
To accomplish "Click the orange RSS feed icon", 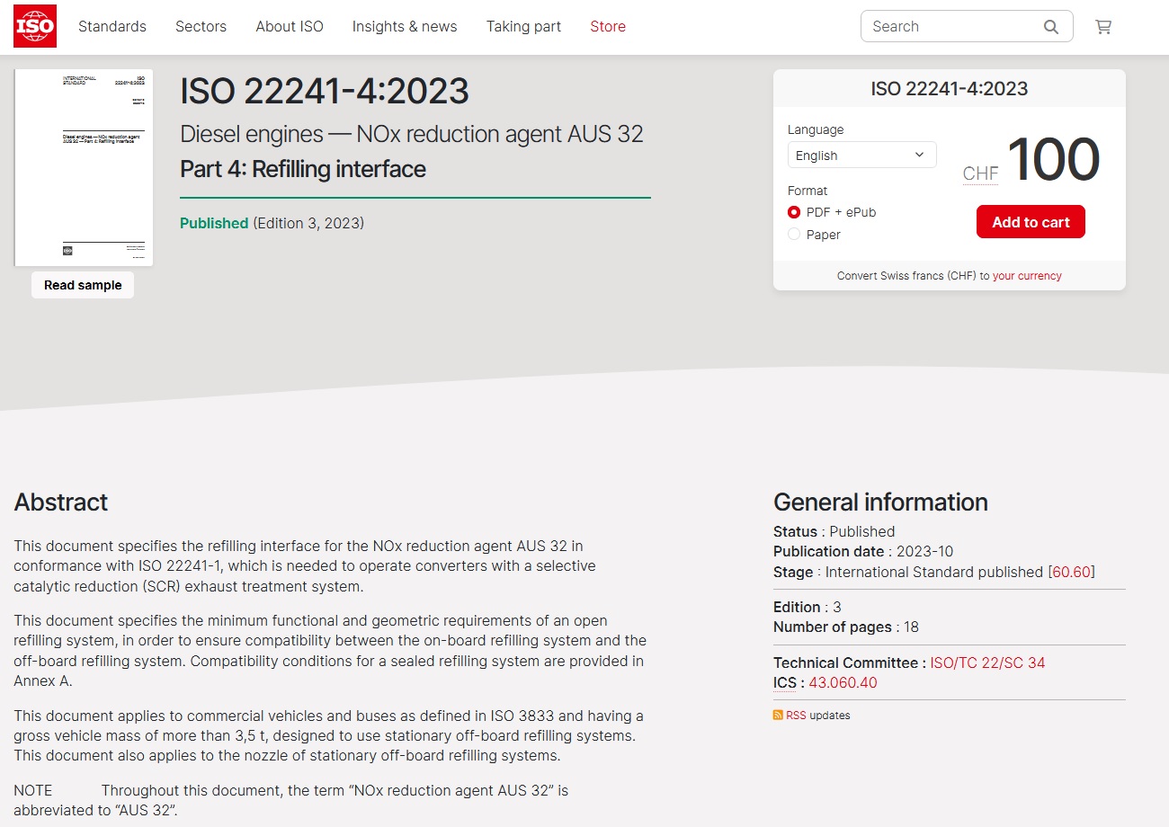I will click(778, 716).
